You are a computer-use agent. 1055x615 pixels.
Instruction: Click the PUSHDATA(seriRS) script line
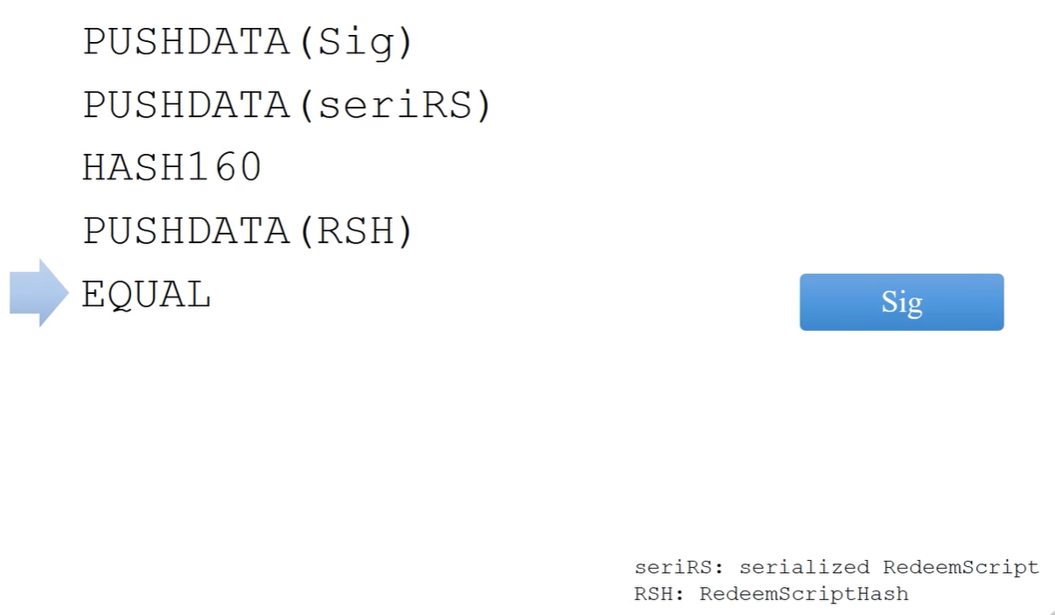289,105
